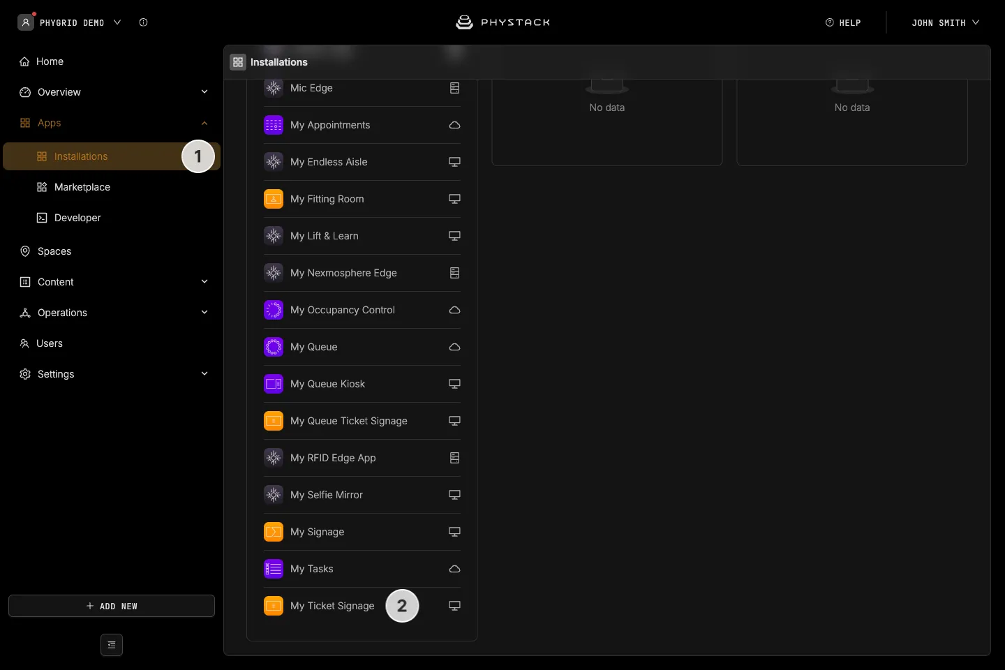
Task: Click the screen icon for My Ticket Signage
Action: click(454, 606)
